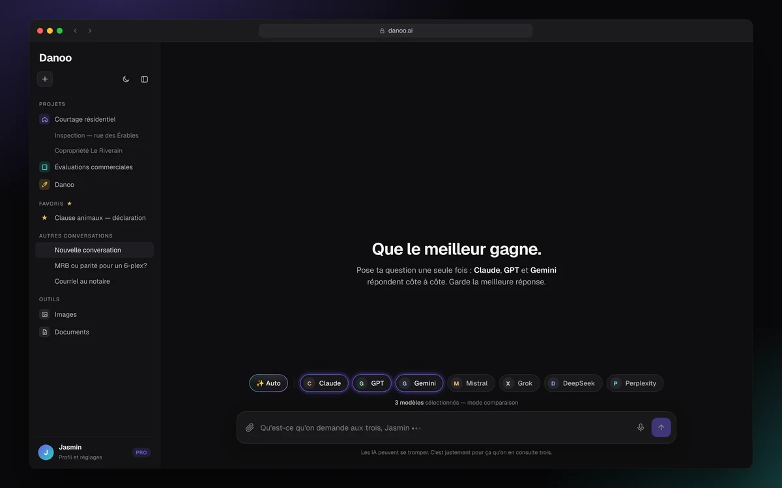Open Profil et réglages
Image resolution: width=782 pixels, height=488 pixels.
click(x=80, y=457)
